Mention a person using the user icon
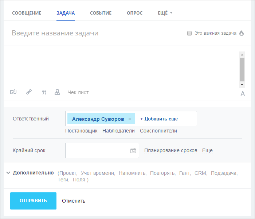The height and width of the screenshot is (219, 255). coord(57,92)
